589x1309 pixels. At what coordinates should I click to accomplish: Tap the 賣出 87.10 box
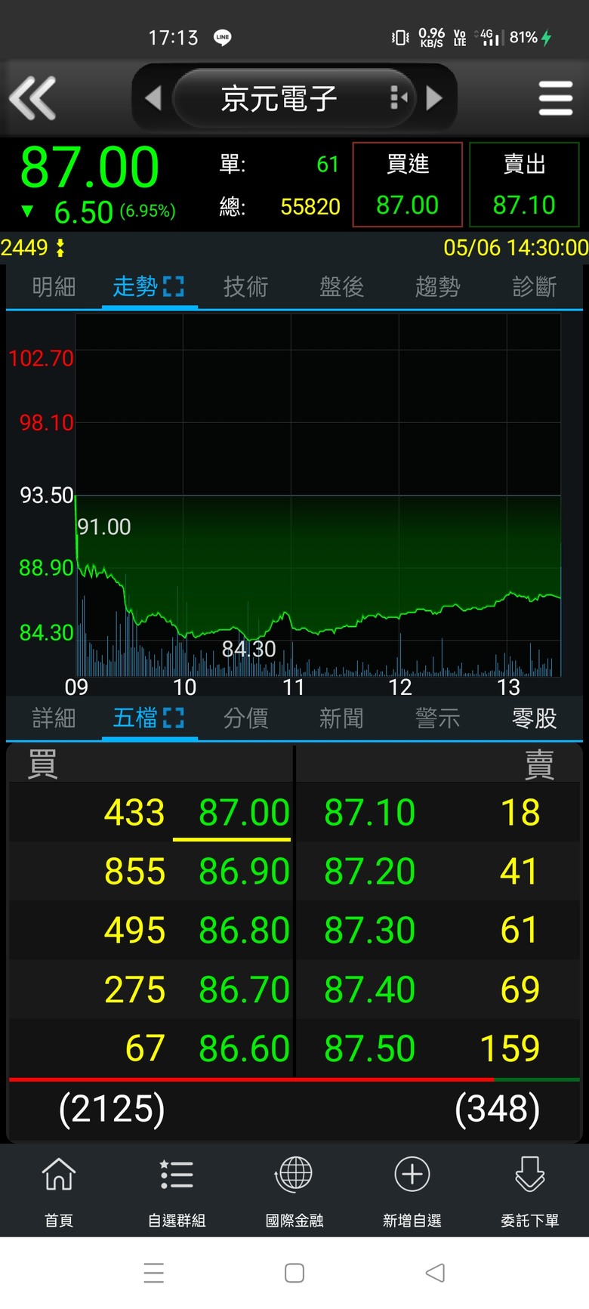[524, 184]
